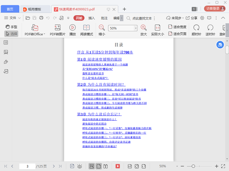229x171 pixels.
Task: Select the Hand tool (手型)
Action: (11, 27)
